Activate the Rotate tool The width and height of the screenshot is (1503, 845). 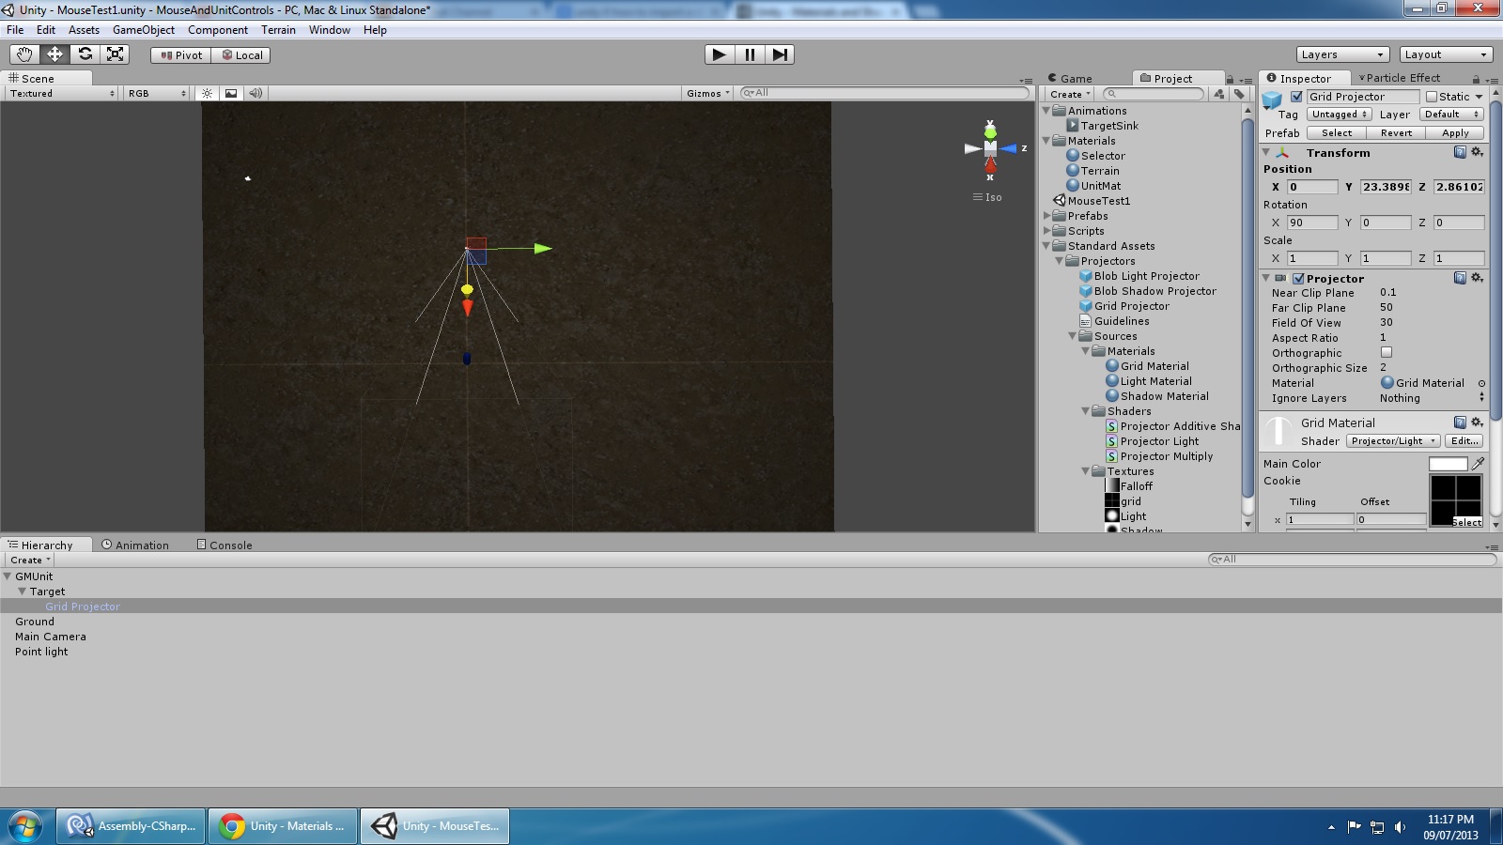(x=85, y=54)
